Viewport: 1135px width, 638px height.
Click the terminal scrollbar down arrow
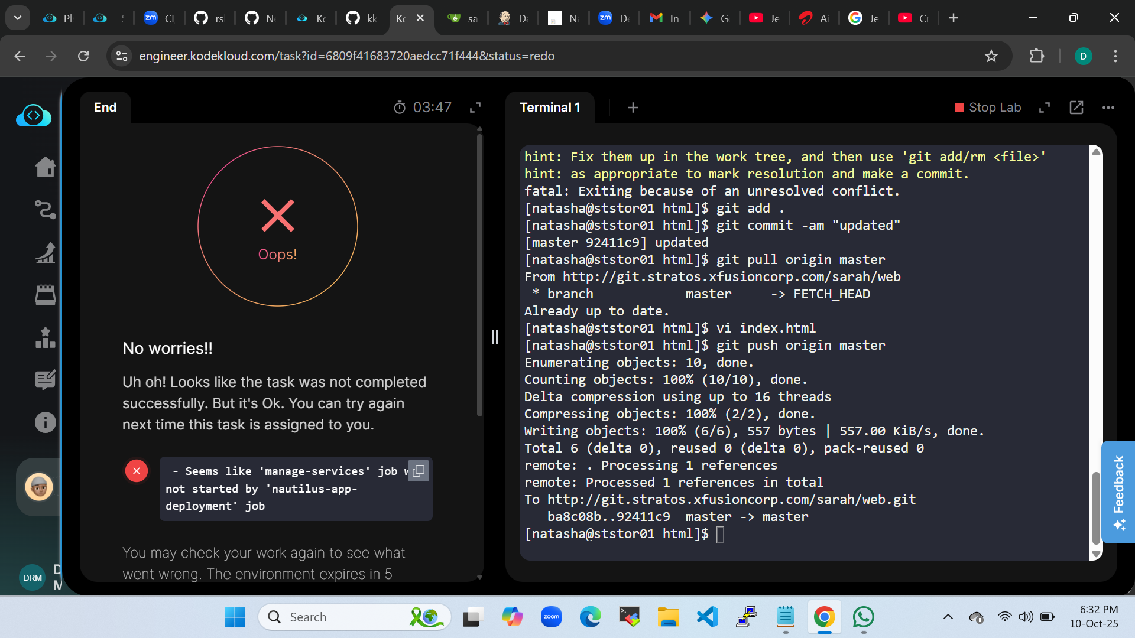pyautogui.click(x=1095, y=554)
